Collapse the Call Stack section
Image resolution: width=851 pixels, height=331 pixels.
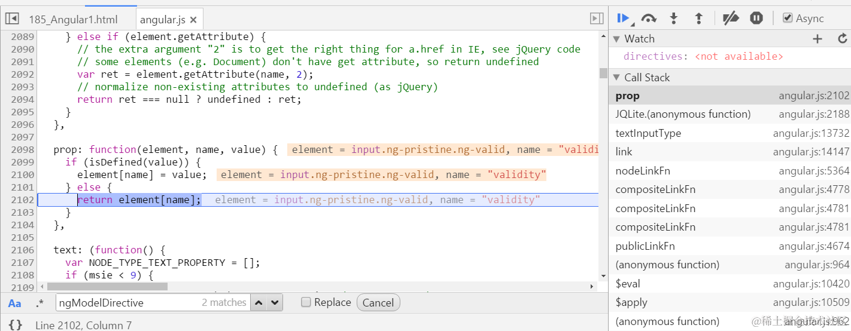pos(616,78)
